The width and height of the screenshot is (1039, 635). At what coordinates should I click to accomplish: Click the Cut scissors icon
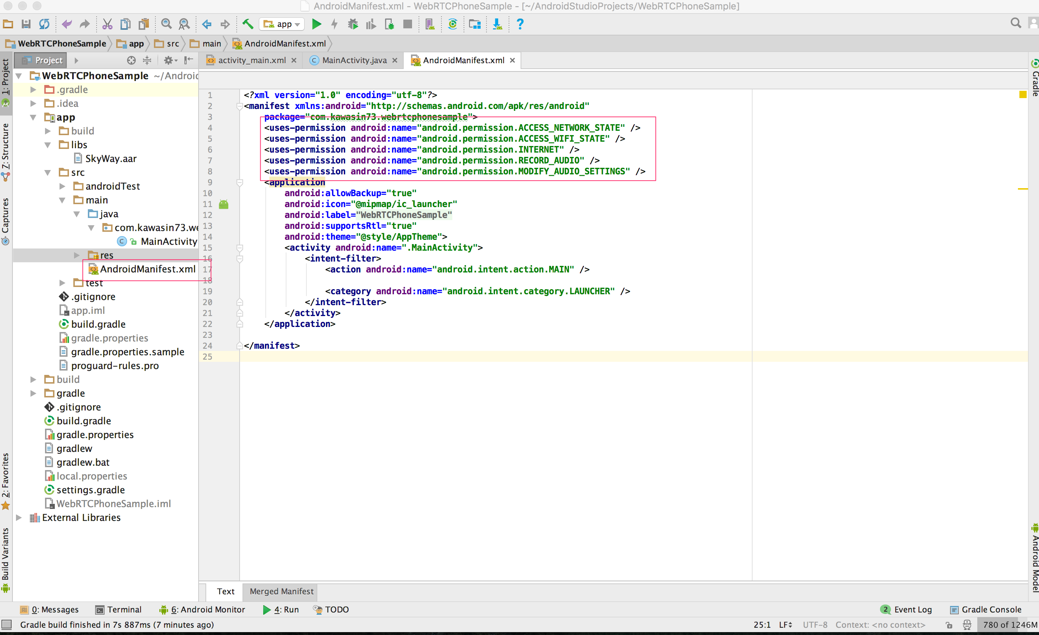pos(107,24)
